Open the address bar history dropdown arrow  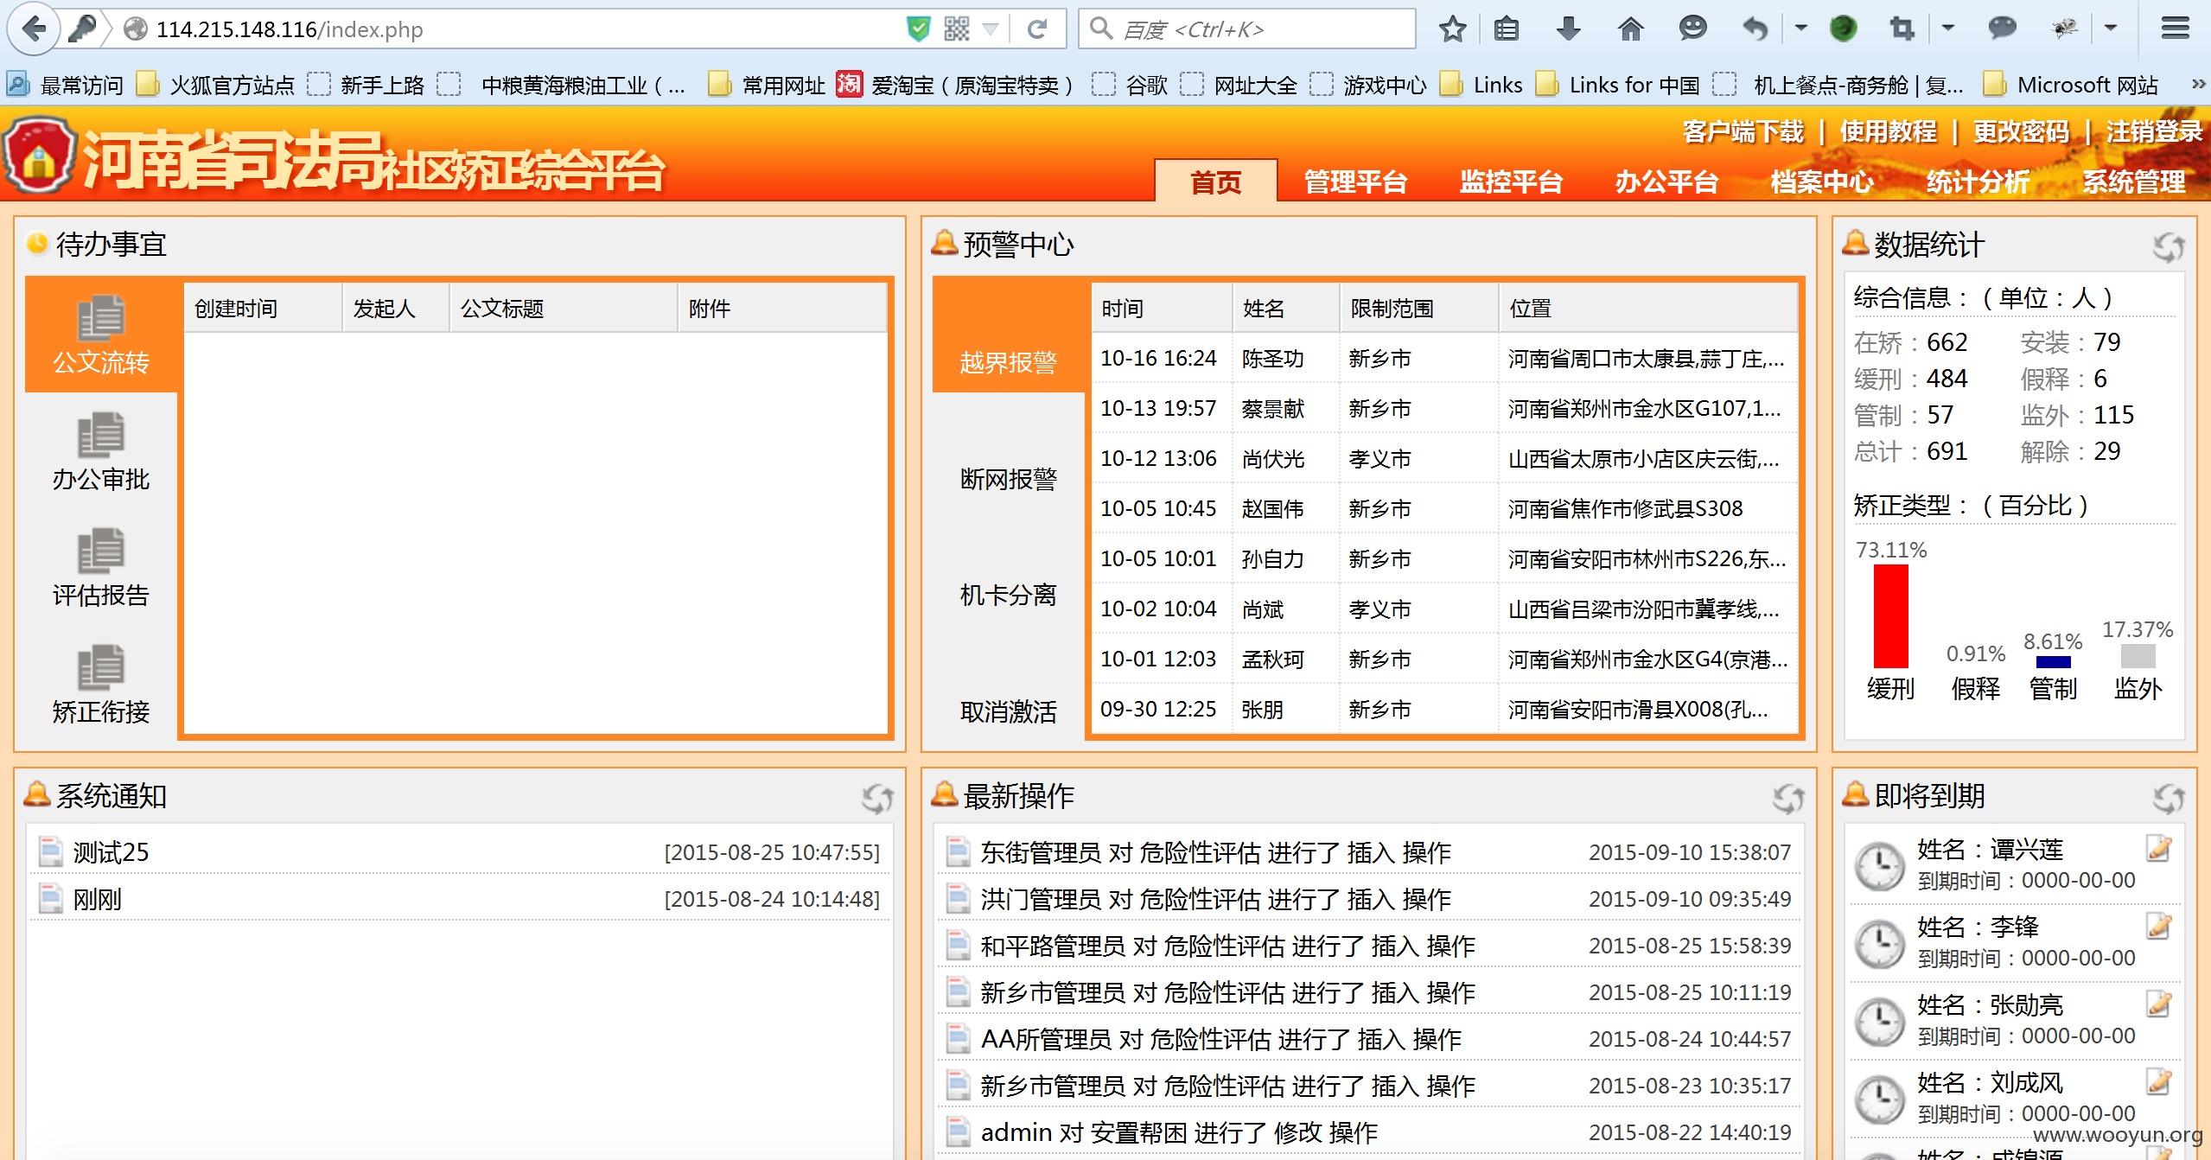pos(991,29)
